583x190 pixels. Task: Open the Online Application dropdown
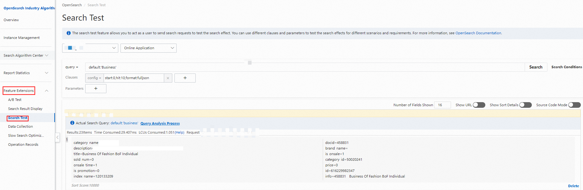[149, 48]
